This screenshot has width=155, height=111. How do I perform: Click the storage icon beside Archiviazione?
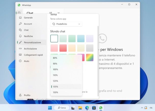[x=20, y=49]
